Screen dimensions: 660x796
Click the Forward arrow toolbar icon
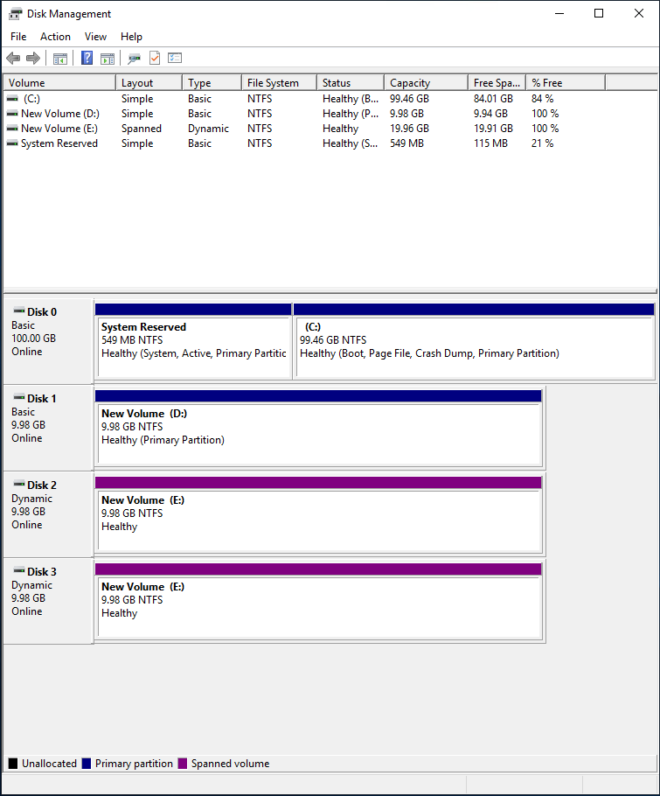click(33, 59)
